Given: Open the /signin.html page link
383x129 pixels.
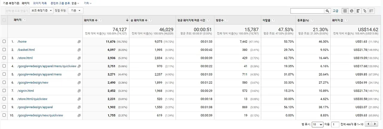Looking at the screenshot, I should [25, 91].
